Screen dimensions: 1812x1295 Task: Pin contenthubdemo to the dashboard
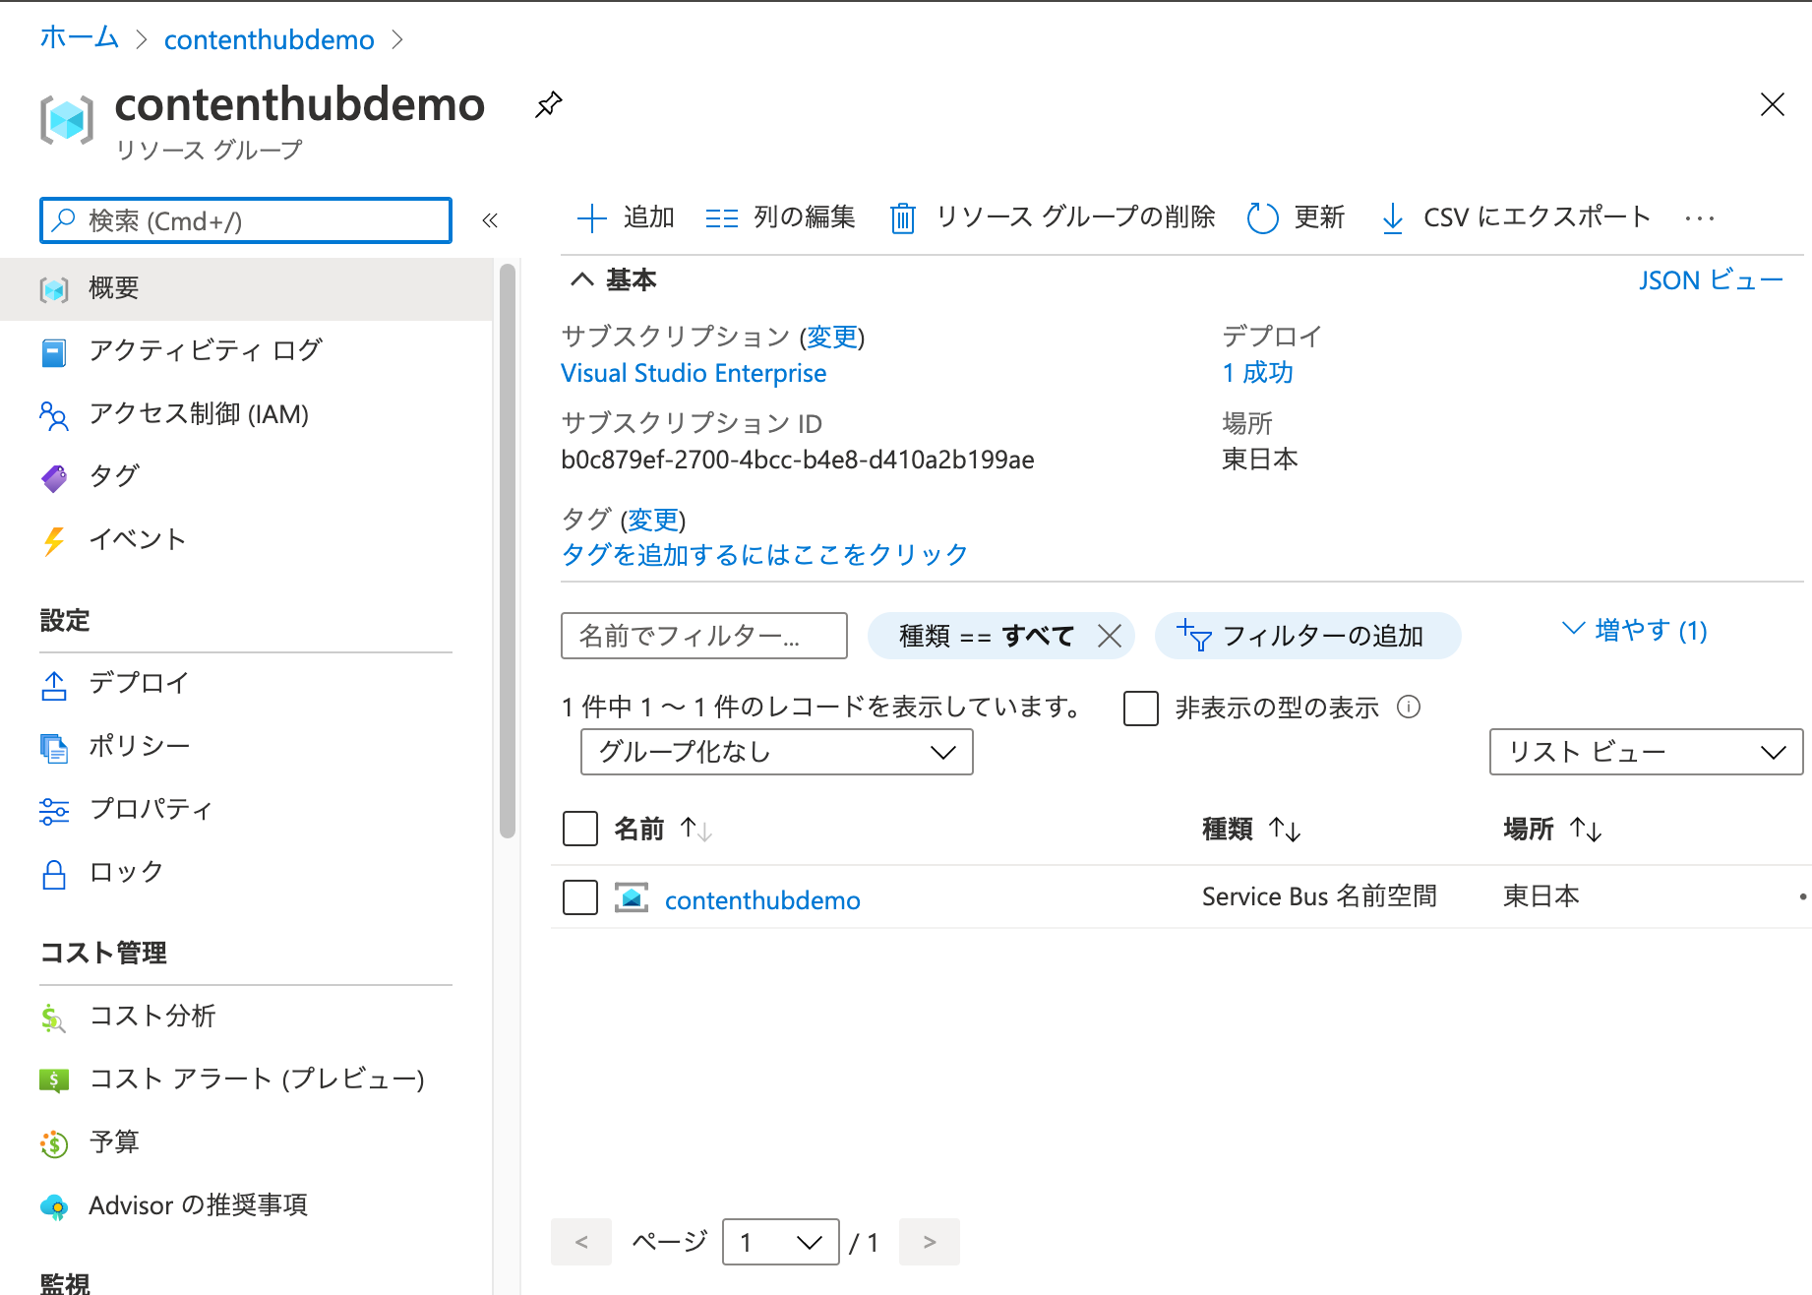tap(548, 104)
